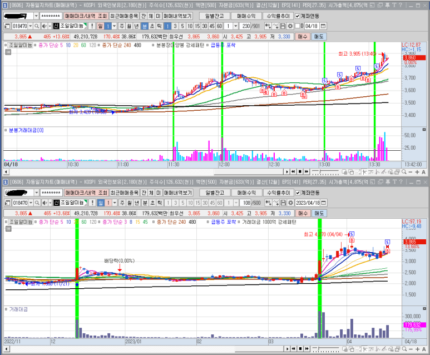This screenshot has width=430, height=355.
Task: Expand speaker dropdown arrow in bottom window
Action: tap(50, 203)
